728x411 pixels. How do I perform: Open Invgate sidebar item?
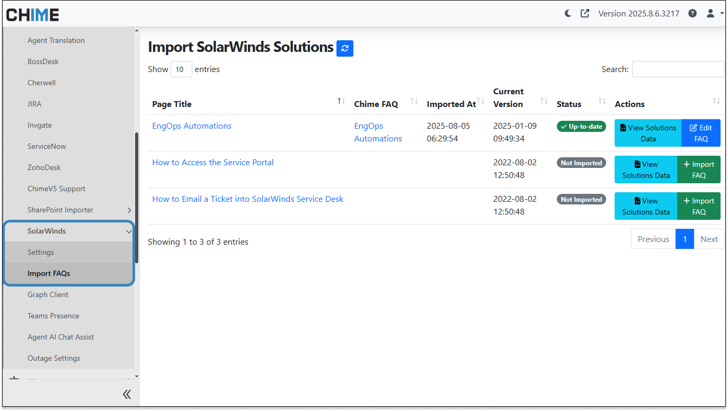[x=40, y=125]
